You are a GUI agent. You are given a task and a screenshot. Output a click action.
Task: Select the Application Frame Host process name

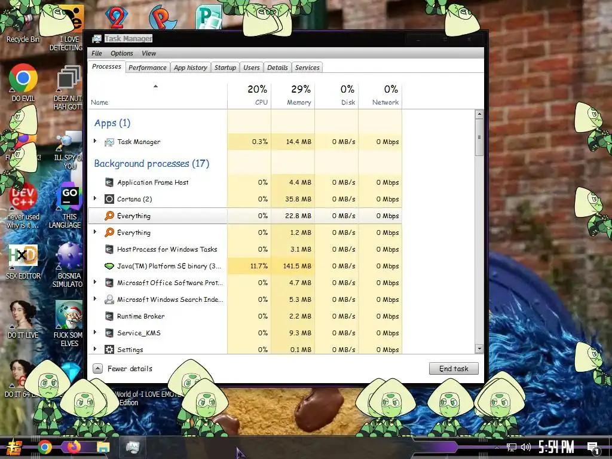coord(153,182)
